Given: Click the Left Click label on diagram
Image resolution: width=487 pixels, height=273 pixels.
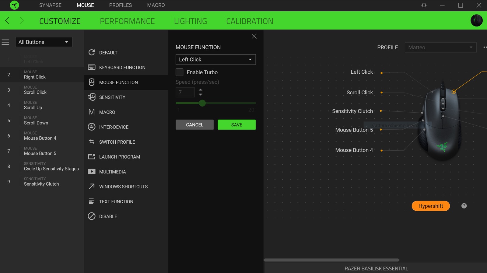Looking at the screenshot, I should tap(362, 72).
